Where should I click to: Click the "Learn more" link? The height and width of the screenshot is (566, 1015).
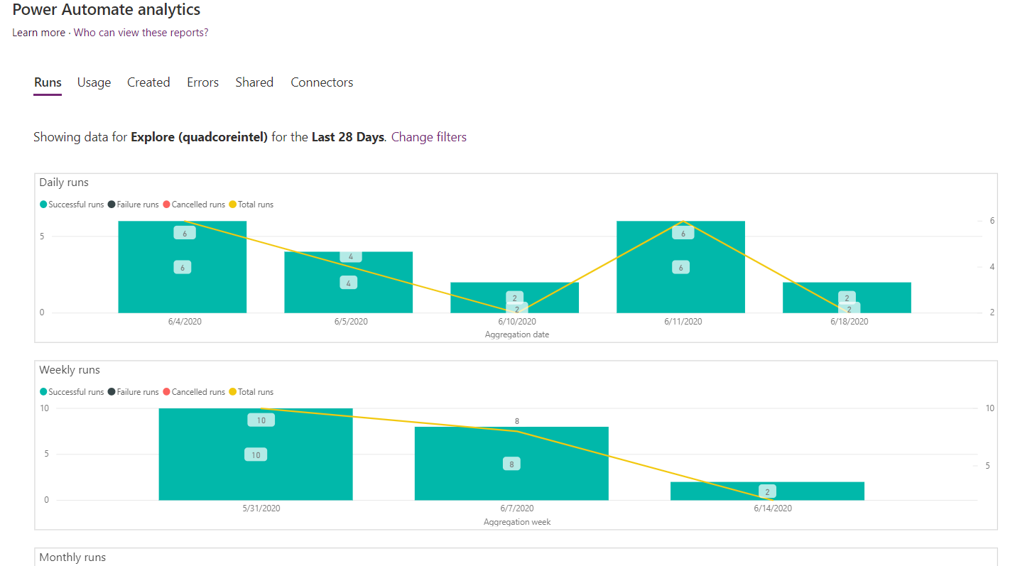pyautogui.click(x=38, y=32)
